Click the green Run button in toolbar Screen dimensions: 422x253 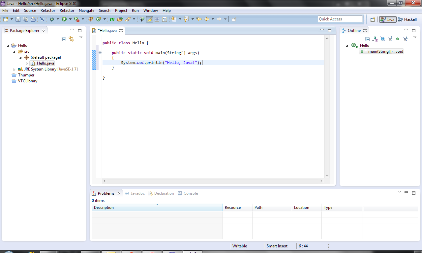[64, 19]
